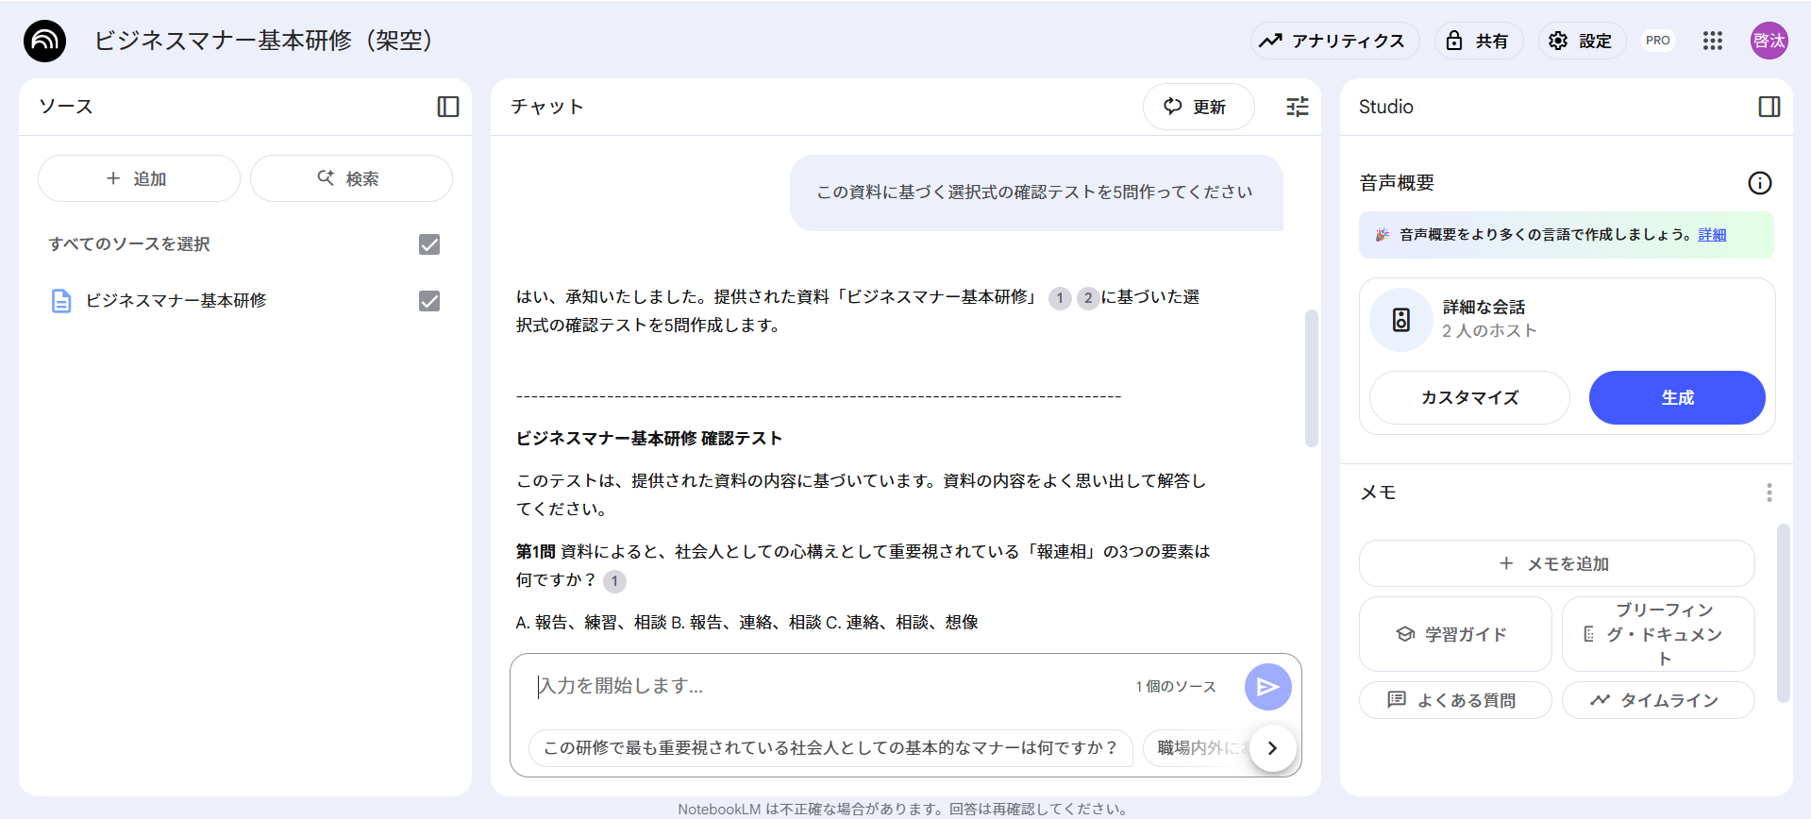Click the 1 個のソース indicator

1176,687
